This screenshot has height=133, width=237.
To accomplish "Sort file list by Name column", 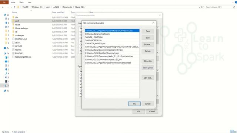I will pyautogui.click(x=14, y=12).
